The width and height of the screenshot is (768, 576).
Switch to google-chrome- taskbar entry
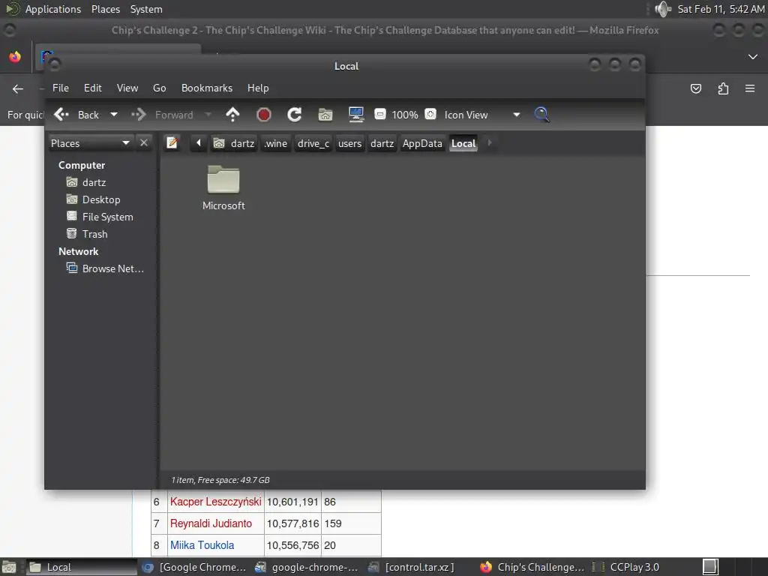tap(307, 567)
